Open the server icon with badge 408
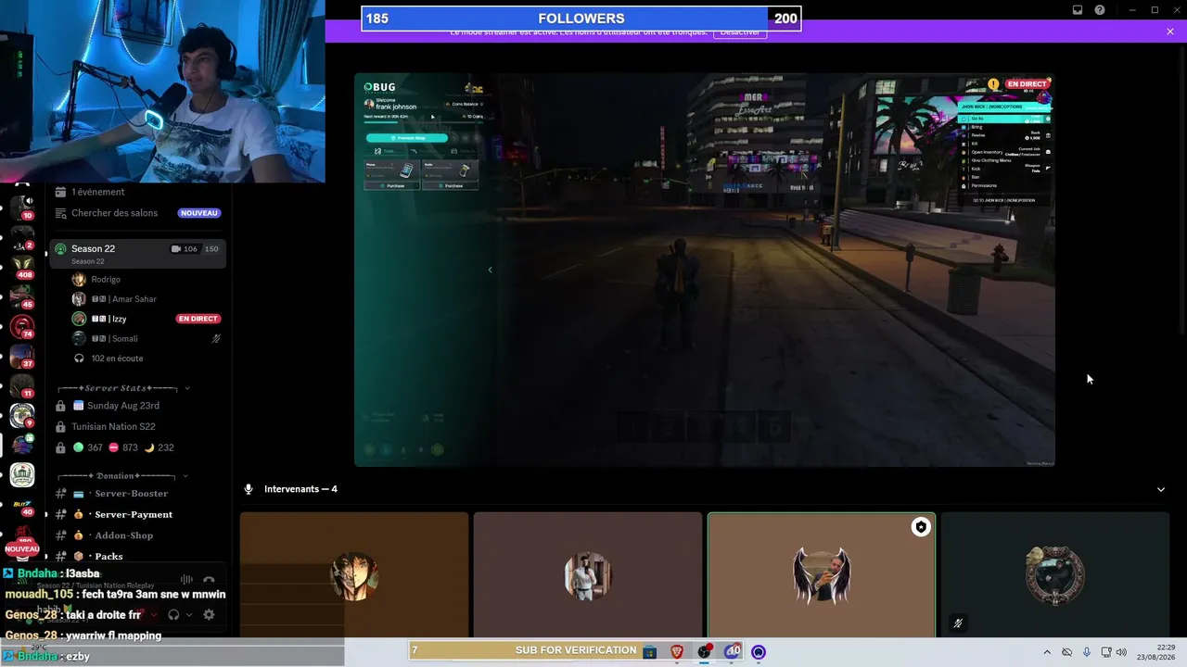1187x667 pixels. click(x=22, y=267)
